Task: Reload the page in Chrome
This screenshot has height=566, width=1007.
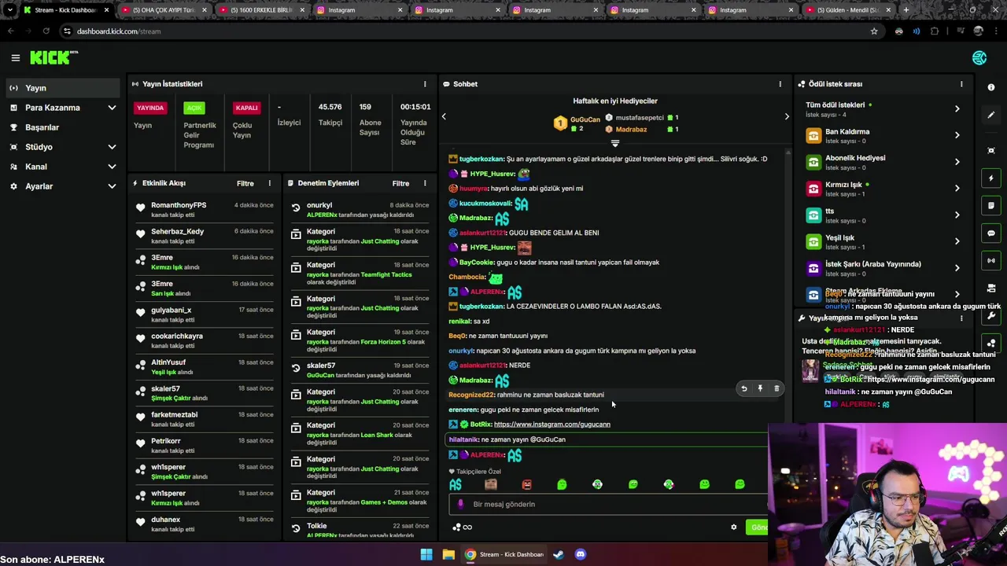Action: click(x=46, y=31)
